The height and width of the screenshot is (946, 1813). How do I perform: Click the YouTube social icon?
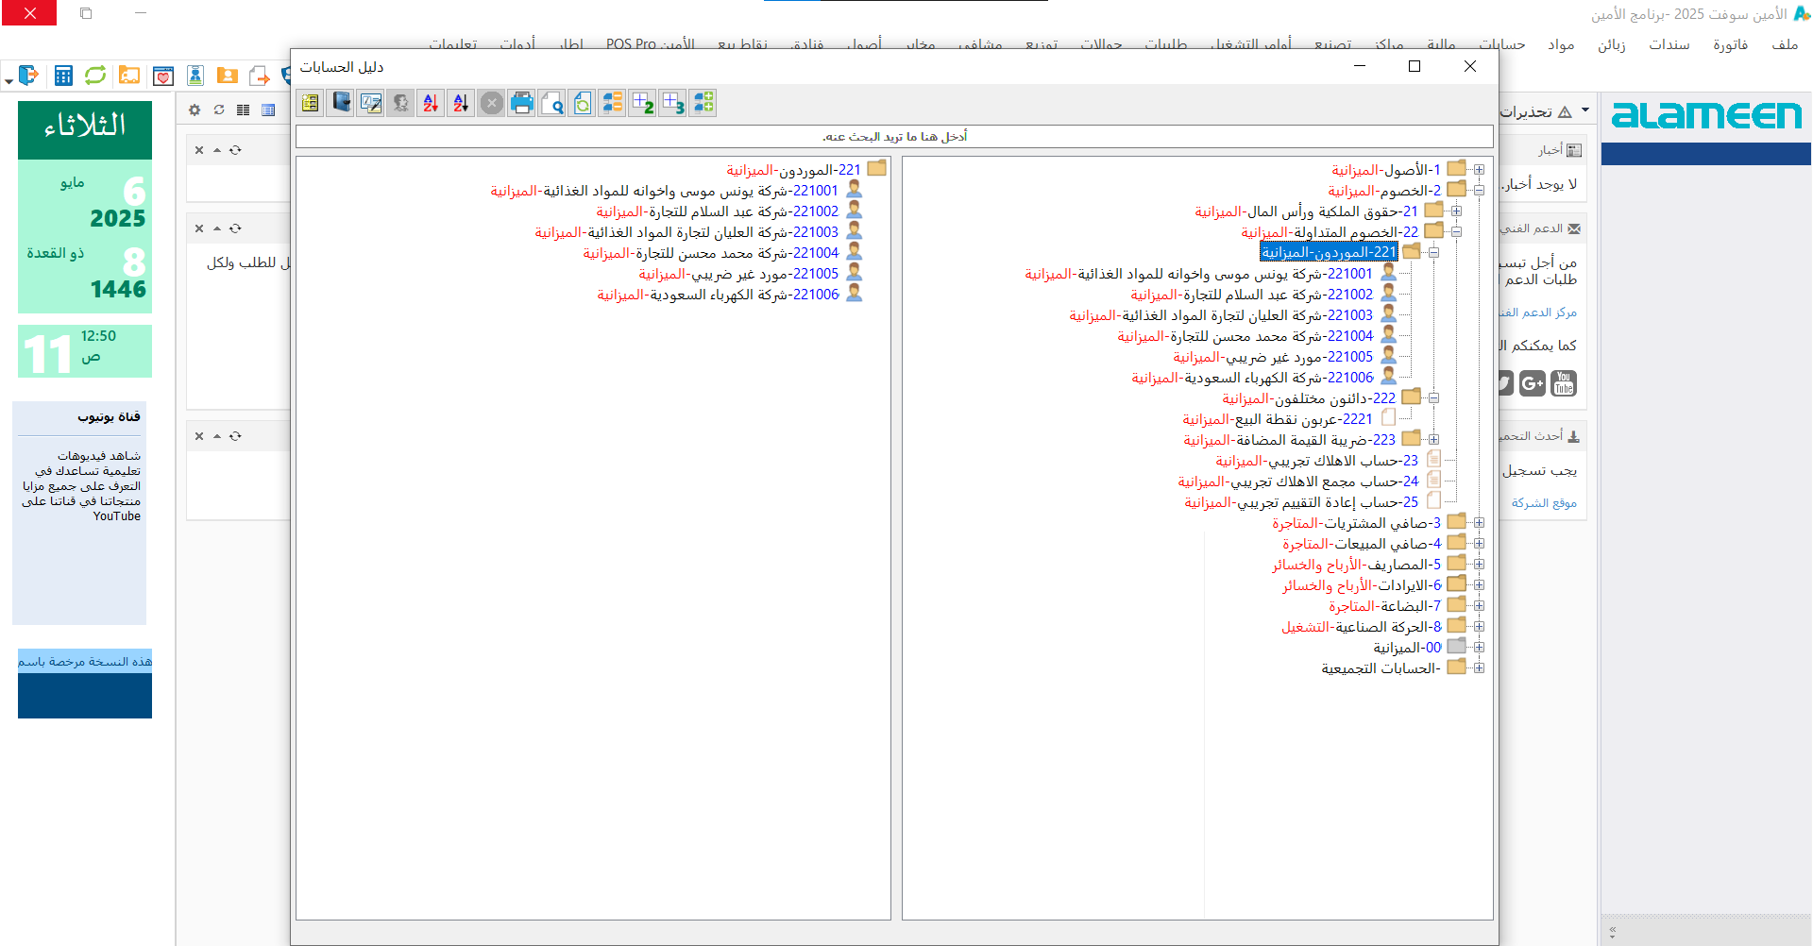(x=1564, y=382)
